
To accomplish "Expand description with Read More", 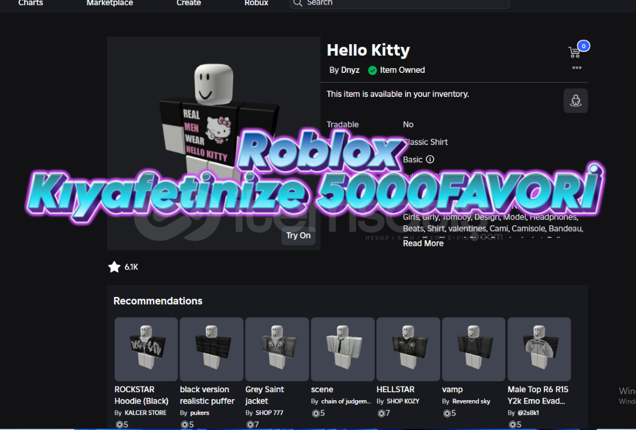I will (423, 243).
